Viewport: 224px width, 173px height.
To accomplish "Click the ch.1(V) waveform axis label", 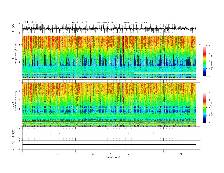I will point(14,29).
